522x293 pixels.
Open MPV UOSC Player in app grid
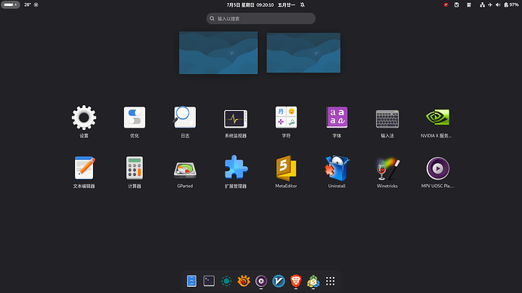click(x=438, y=168)
